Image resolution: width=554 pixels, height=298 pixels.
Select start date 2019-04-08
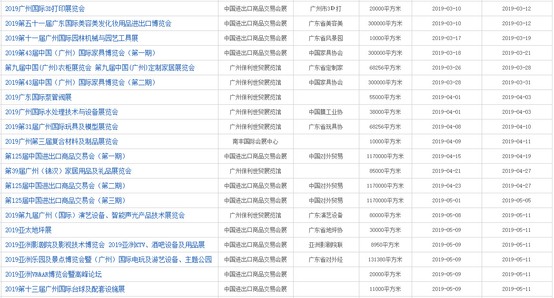[446, 127]
